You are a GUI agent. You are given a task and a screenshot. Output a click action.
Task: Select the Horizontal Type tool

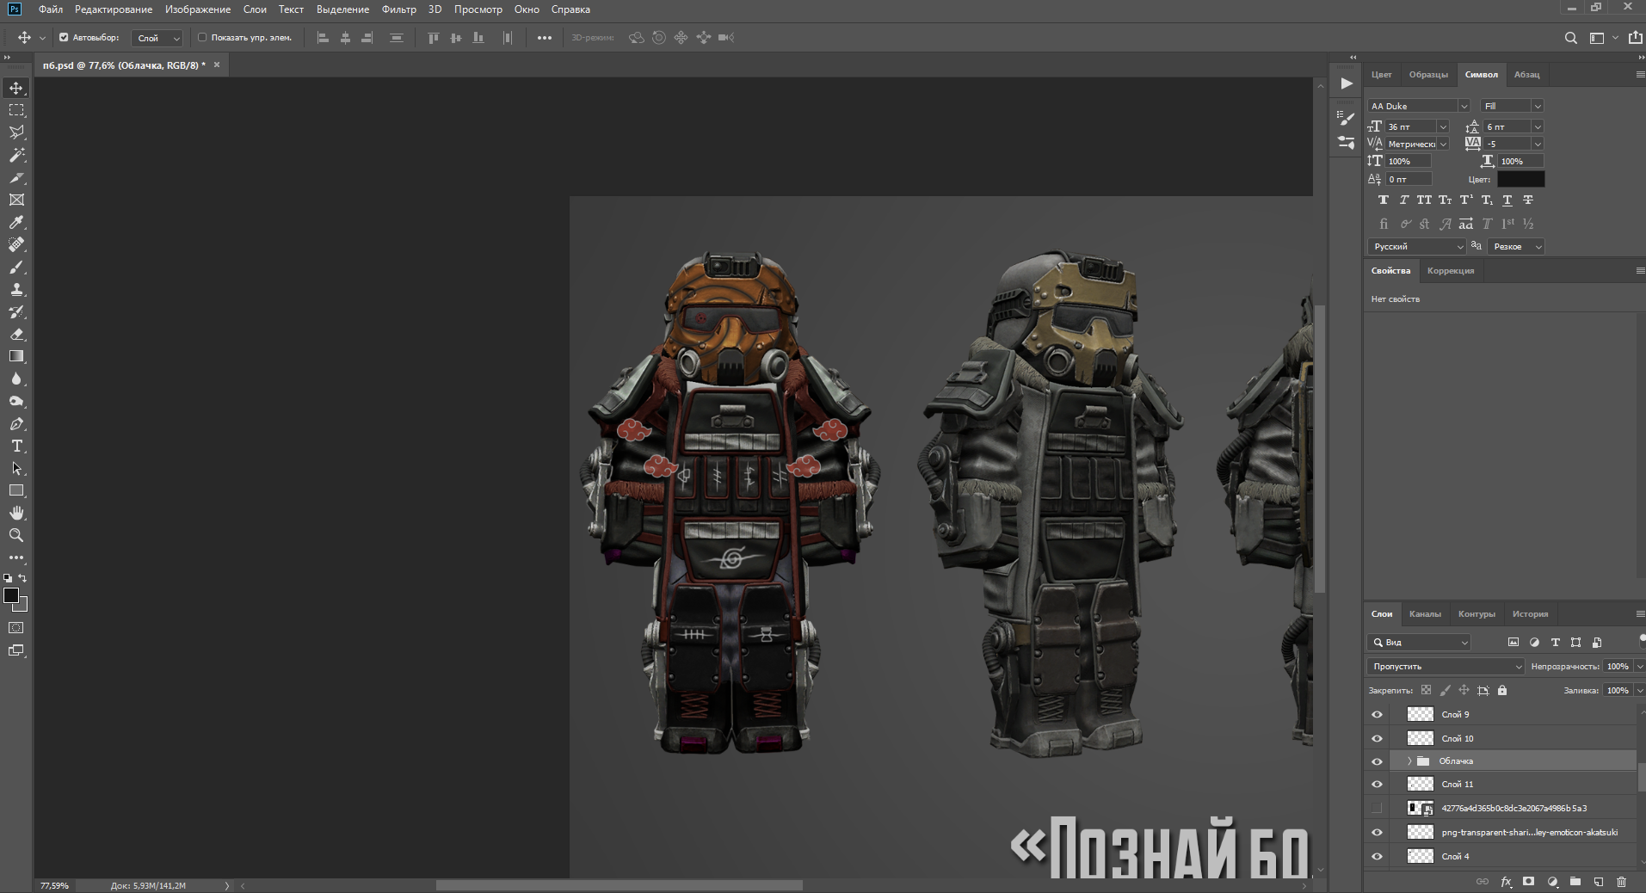point(16,446)
